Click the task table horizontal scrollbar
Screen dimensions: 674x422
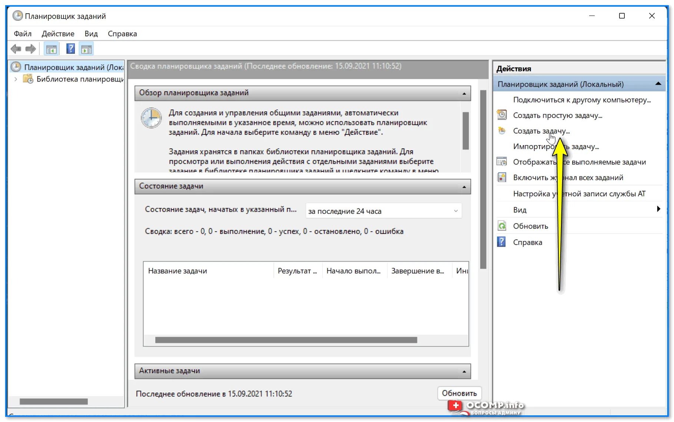286,340
